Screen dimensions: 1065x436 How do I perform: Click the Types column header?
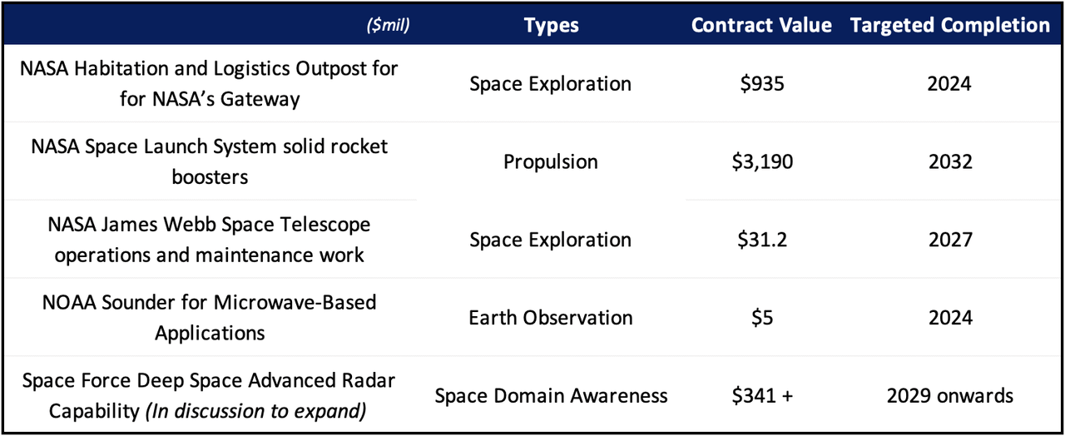point(551,26)
